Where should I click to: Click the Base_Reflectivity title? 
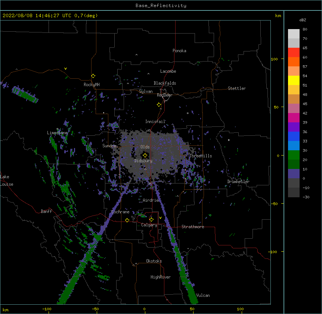(x=161, y=6)
